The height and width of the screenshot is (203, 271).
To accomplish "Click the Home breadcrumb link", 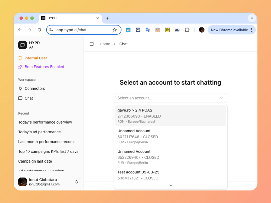I will pos(105,44).
